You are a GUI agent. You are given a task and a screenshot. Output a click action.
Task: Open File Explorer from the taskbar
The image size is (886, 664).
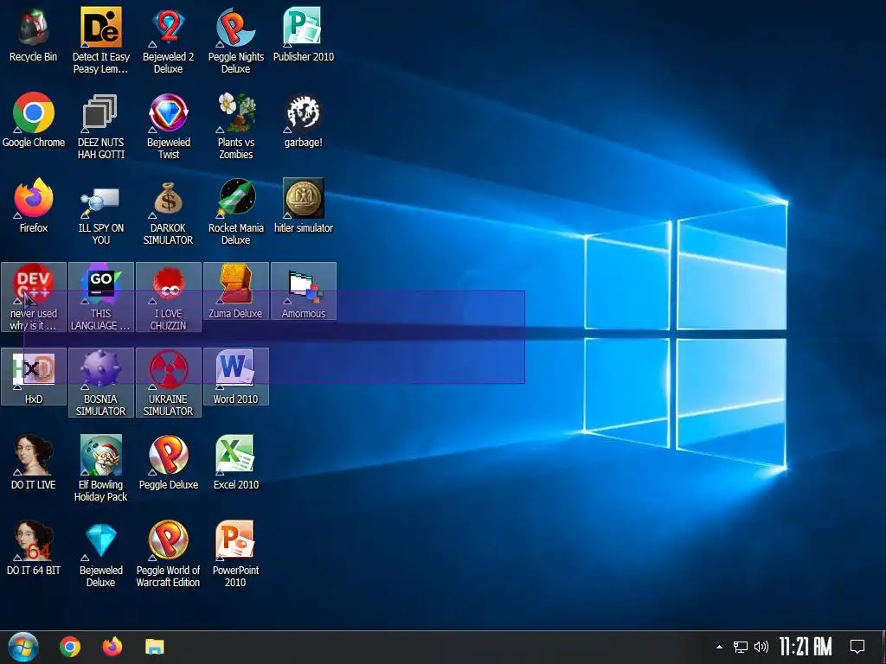click(154, 647)
